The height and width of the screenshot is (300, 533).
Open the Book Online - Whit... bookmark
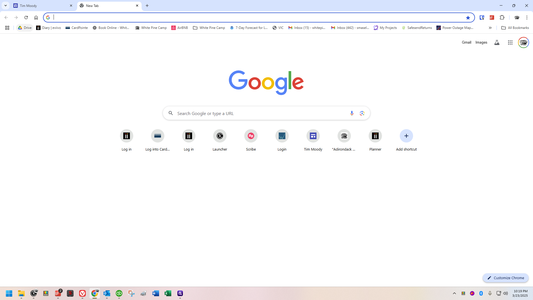111,28
